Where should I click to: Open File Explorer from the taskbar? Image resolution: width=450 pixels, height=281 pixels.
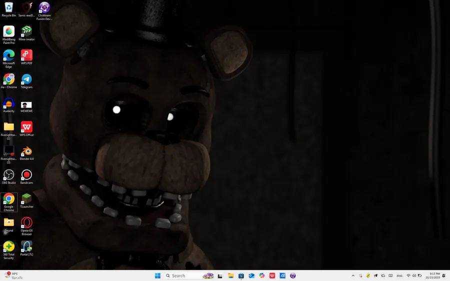pyautogui.click(x=230, y=275)
